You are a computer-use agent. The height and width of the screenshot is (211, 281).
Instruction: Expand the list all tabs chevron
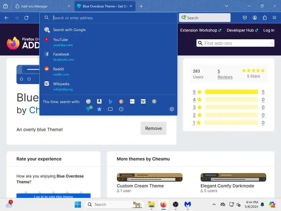tap(227, 6)
